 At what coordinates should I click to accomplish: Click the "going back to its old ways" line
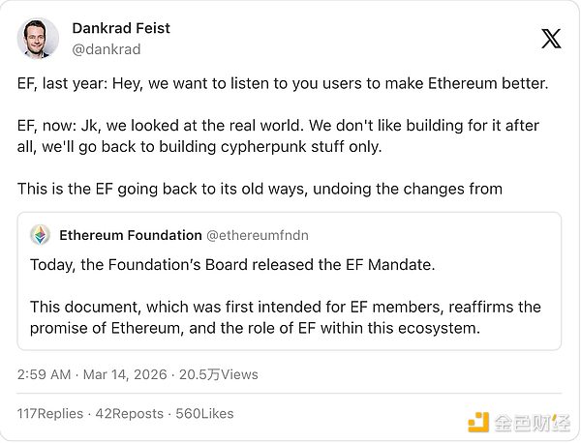[260, 189]
